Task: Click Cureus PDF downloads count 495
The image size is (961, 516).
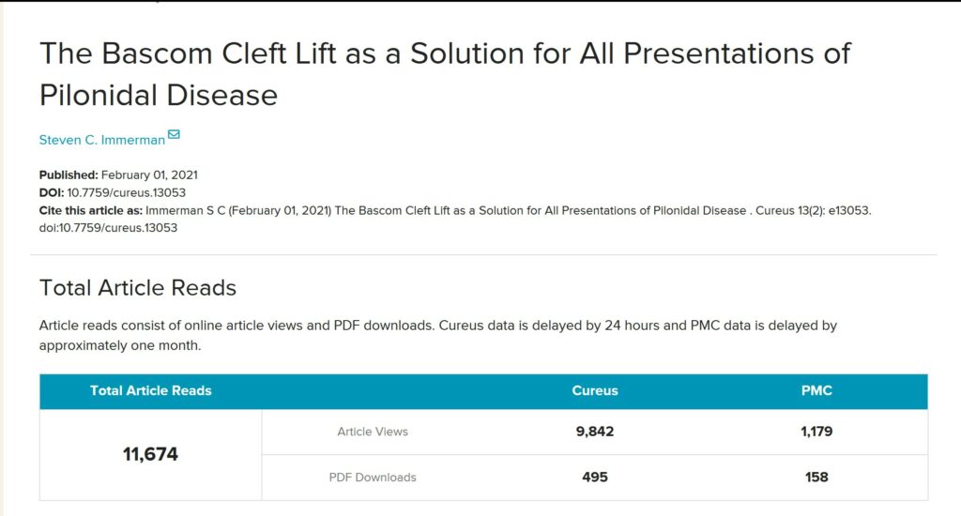Action: [595, 477]
